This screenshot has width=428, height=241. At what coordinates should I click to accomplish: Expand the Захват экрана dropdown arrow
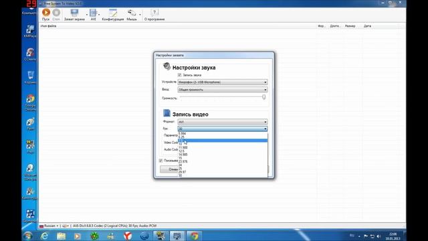[x=87, y=15]
